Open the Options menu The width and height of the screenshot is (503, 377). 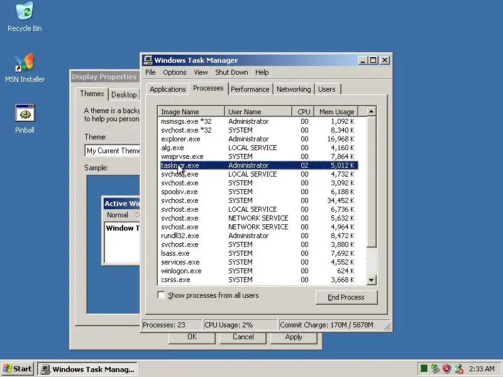click(175, 72)
